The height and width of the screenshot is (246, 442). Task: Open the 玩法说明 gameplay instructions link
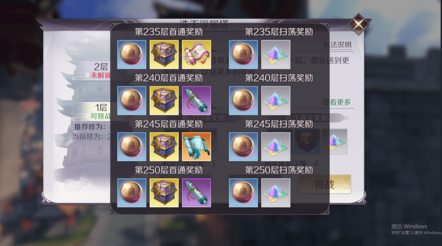(x=337, y=45)
